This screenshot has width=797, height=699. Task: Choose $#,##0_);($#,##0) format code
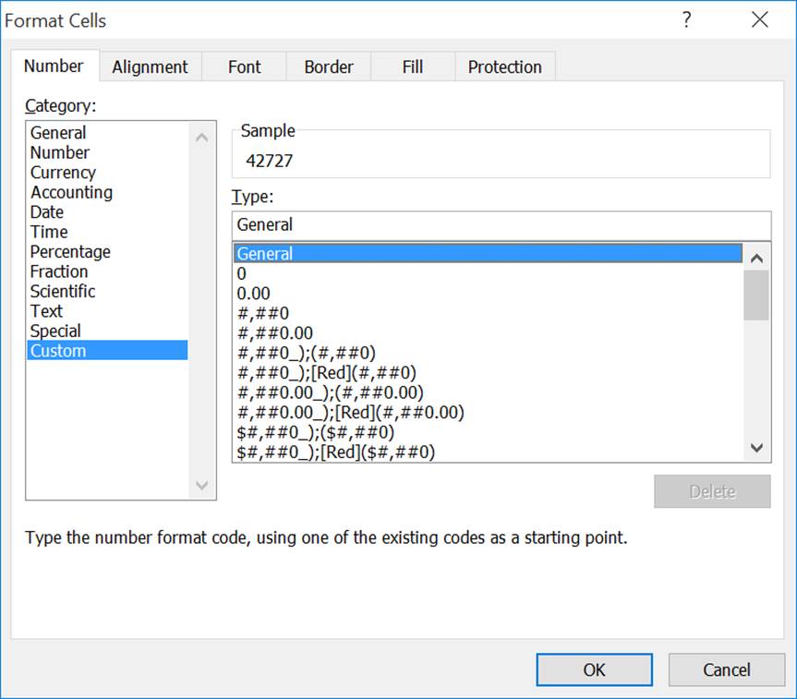point(488,432)
